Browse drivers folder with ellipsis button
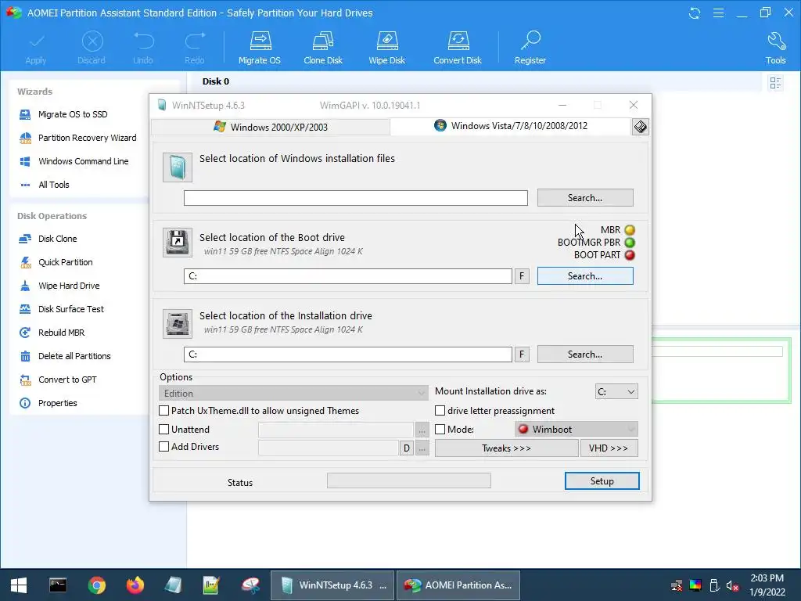 [x=422, y=448]
